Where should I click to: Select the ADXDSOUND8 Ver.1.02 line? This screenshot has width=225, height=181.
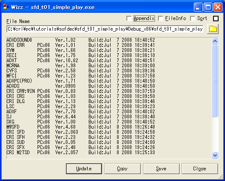tap(81, 40)
